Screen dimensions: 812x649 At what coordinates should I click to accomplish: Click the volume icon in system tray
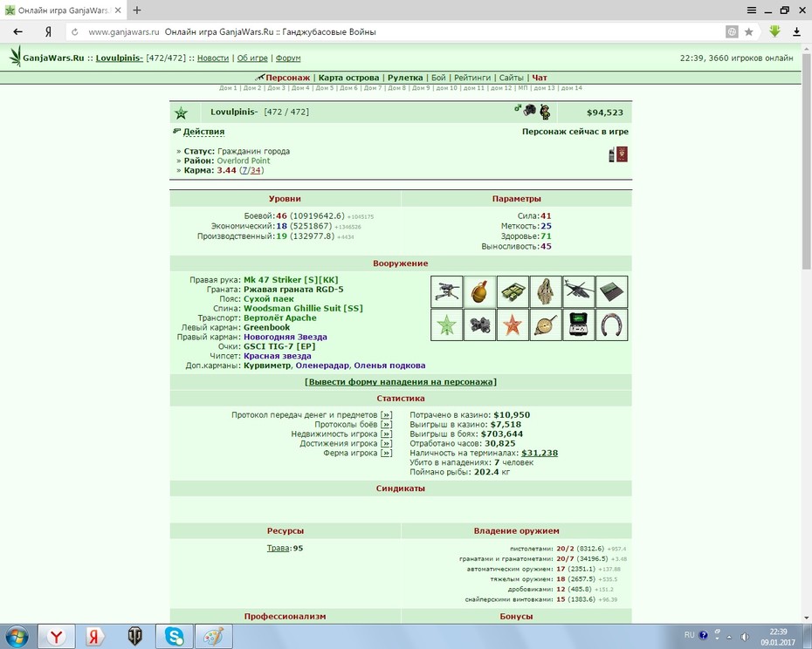point(745,636)
